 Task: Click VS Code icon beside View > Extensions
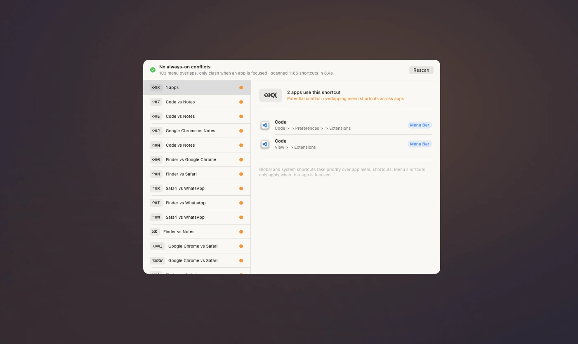pyautogui.click(x=265, y=144)
